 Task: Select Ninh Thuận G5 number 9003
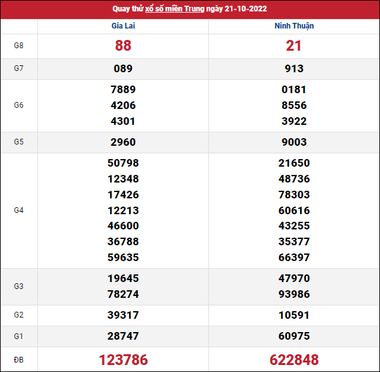294,142
